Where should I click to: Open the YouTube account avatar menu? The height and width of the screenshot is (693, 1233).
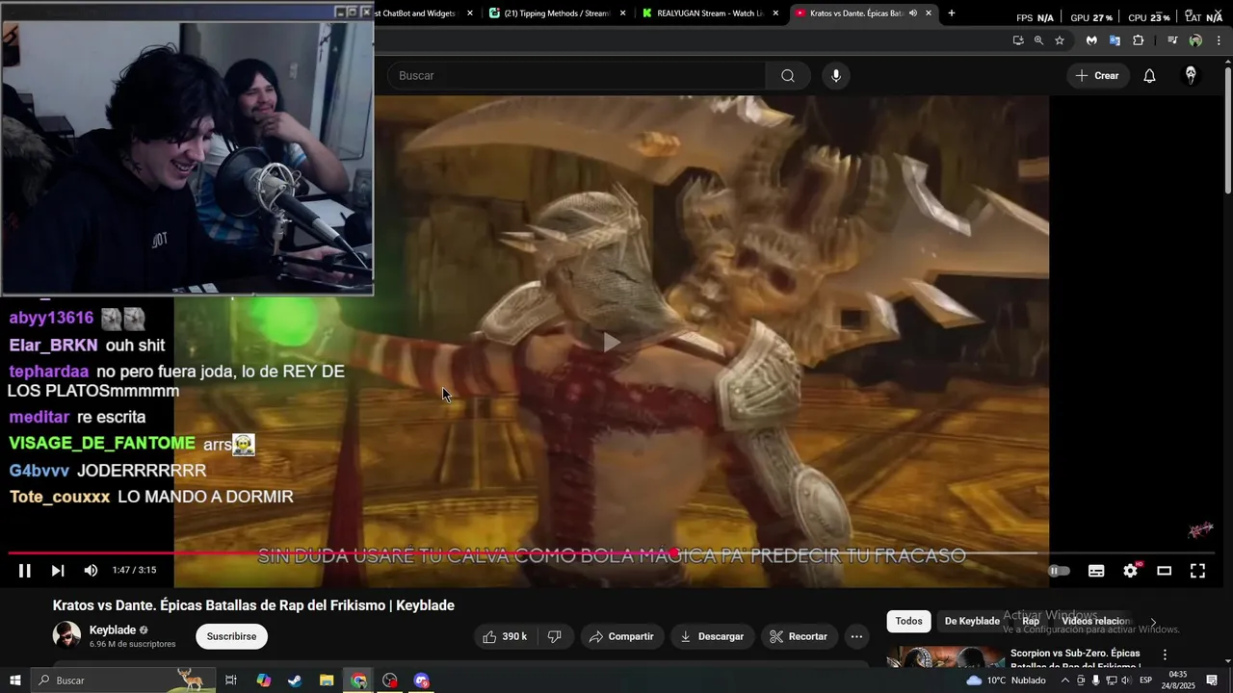[1191, 76]
